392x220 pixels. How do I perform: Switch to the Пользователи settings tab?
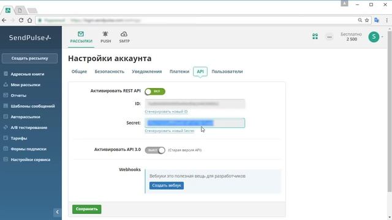[227, 71]
